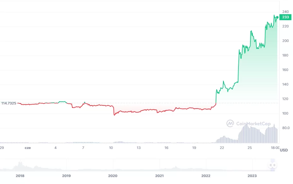Click the 18:00 time label on the date axis

tap(275, 148)
